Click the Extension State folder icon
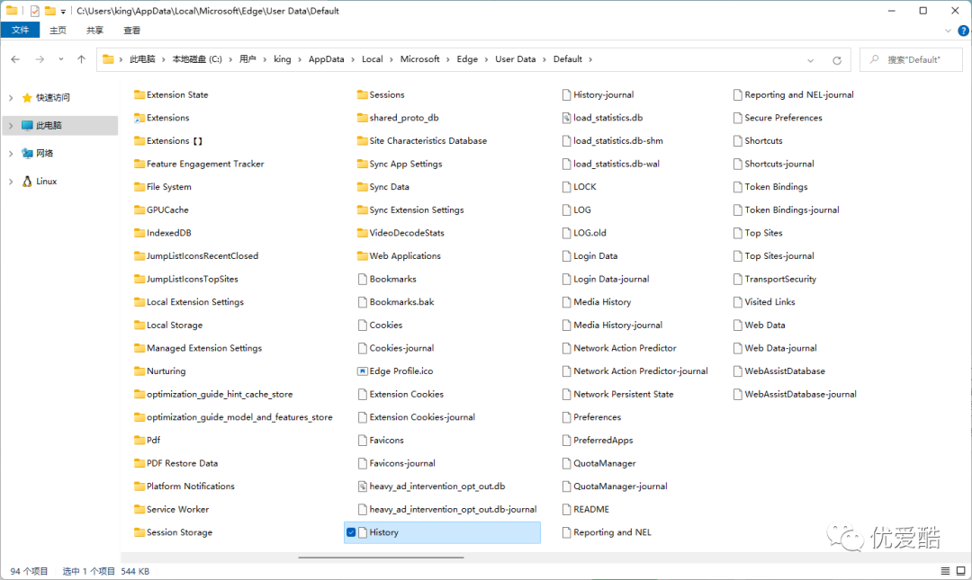This screenshot has width=972, height=580. coord(139,94)
